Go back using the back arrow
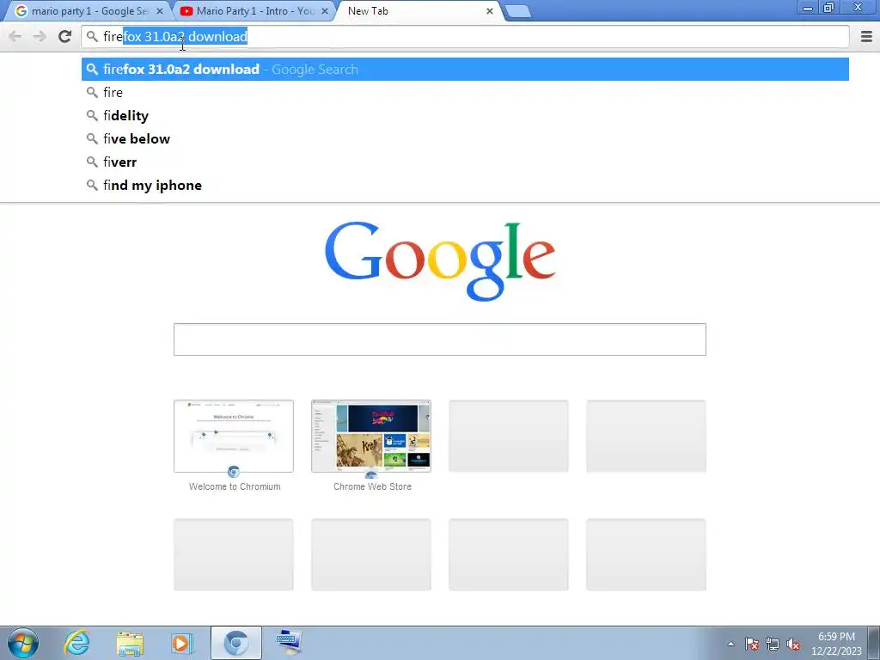This screenshot has height=660, width=880. click(x=15, y=36)
